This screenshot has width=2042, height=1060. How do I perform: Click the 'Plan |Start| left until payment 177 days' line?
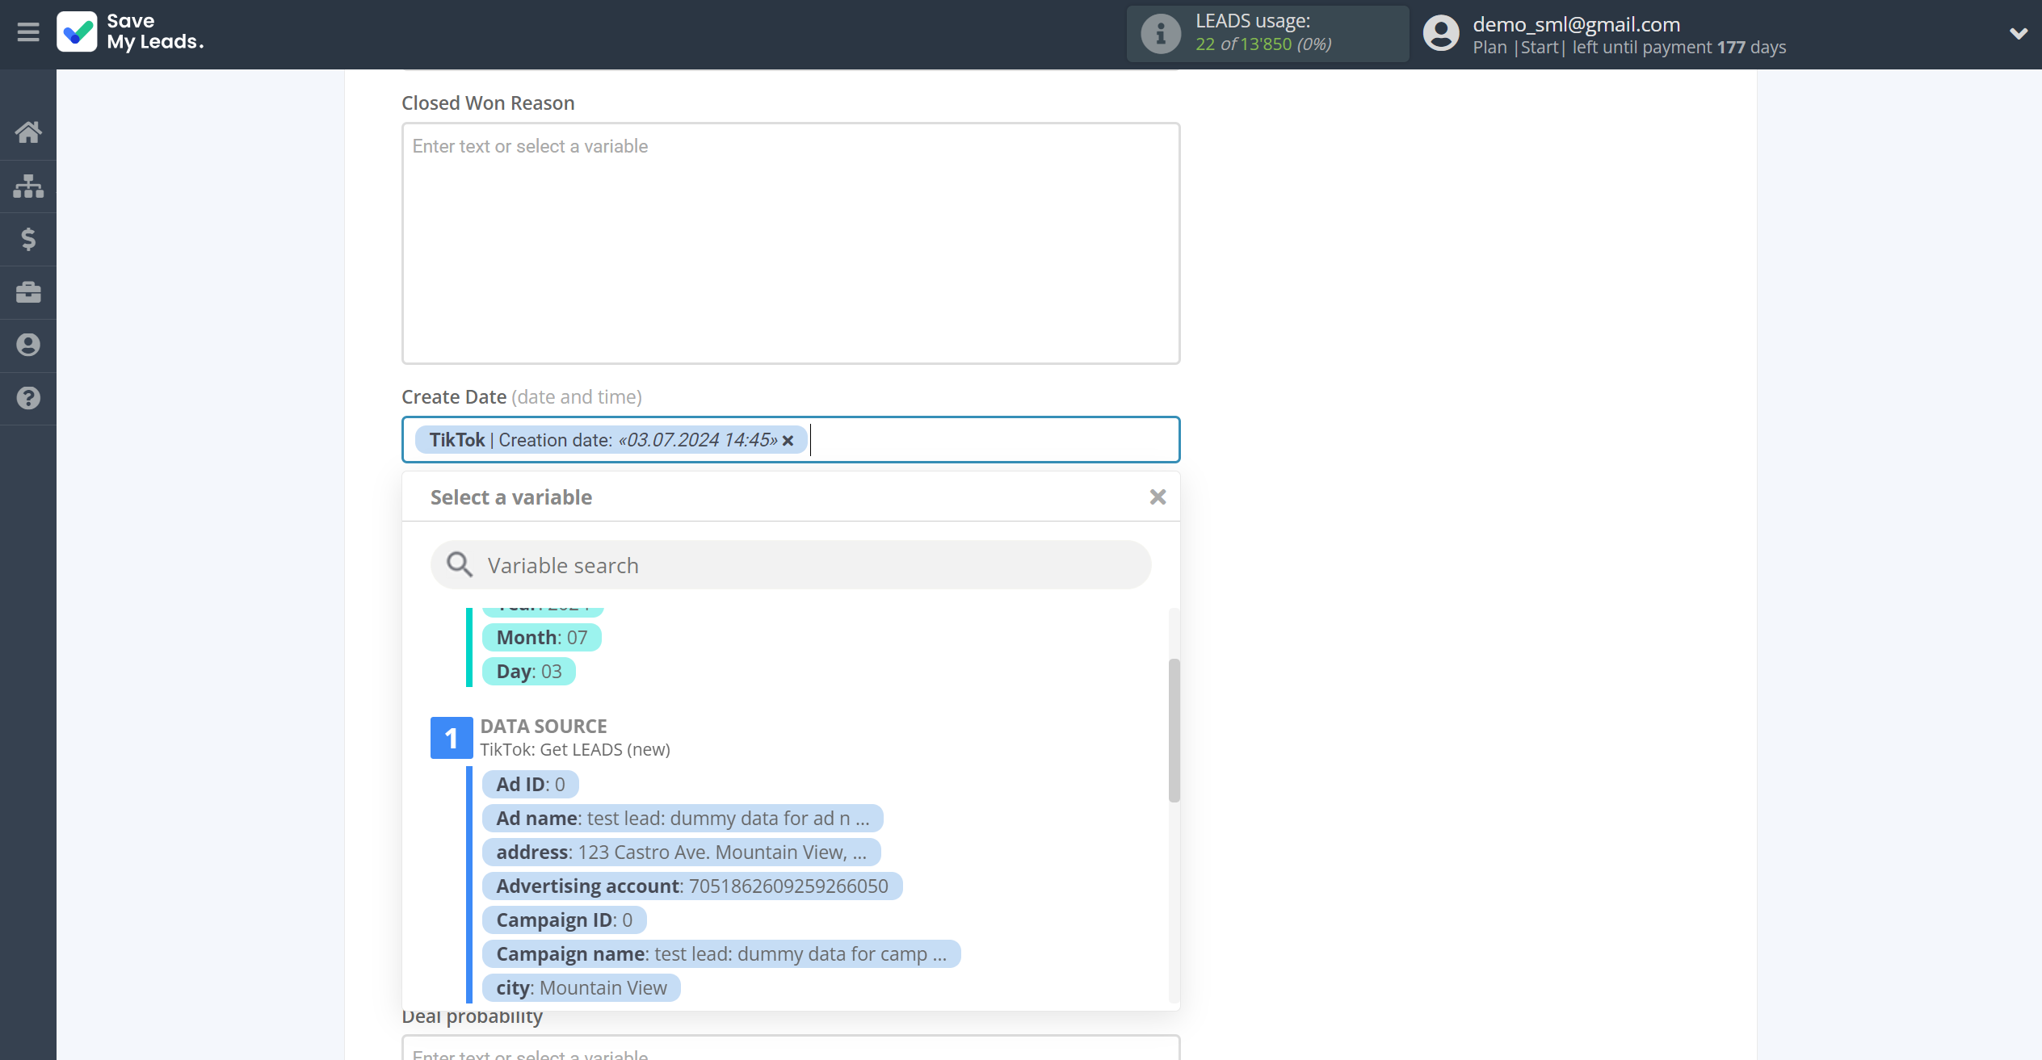(x=1629, y=48)
